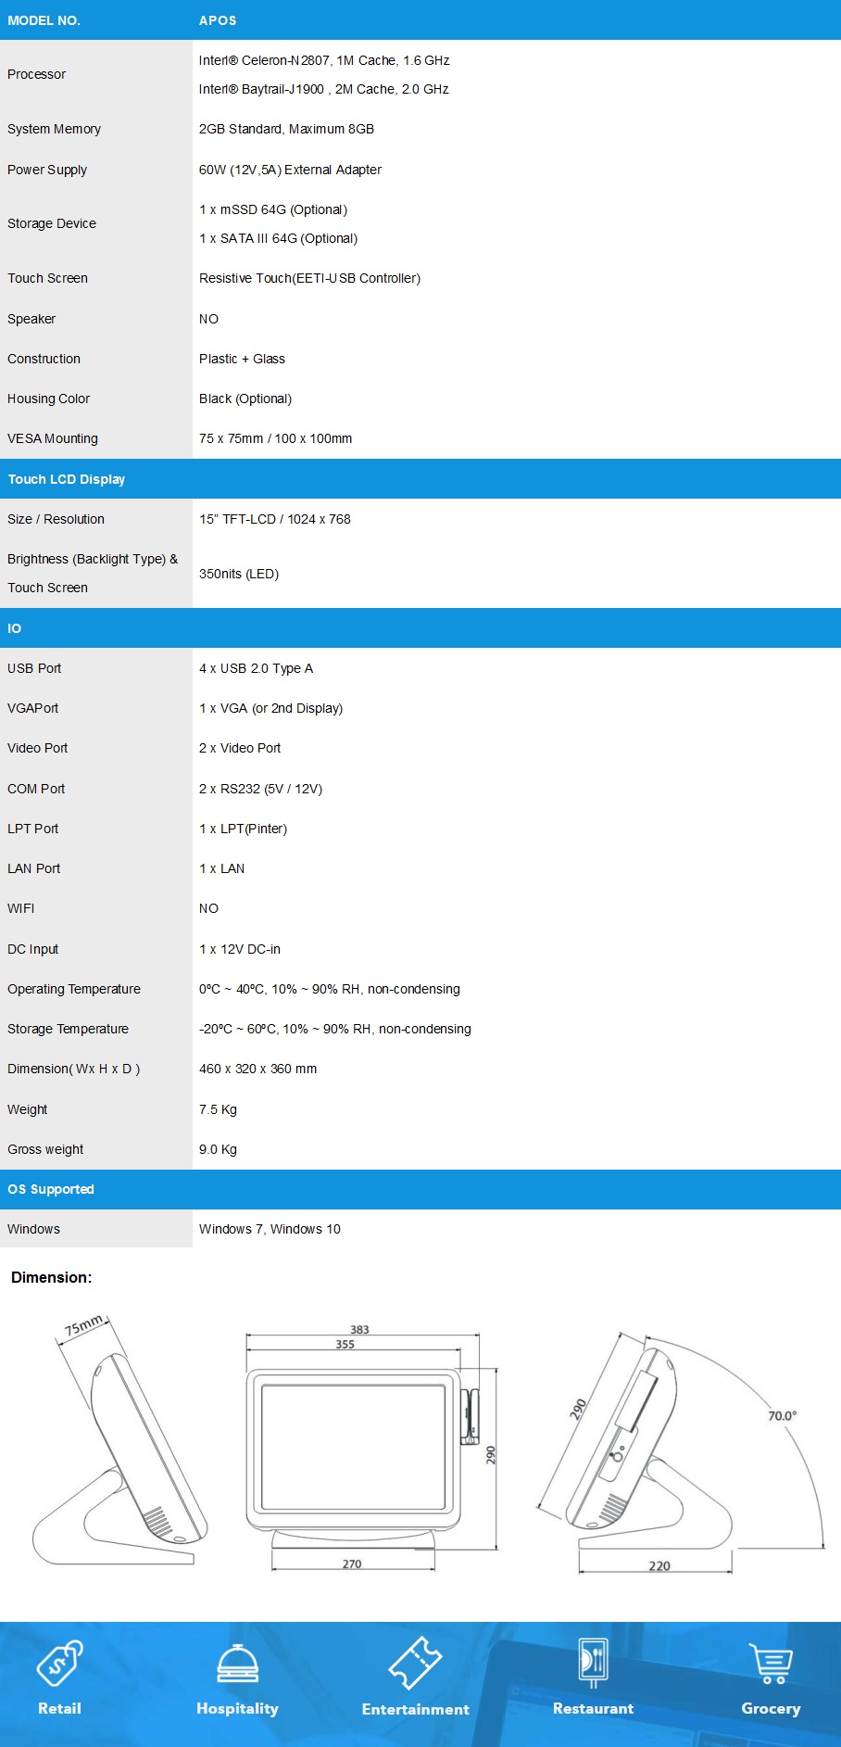Click the Dimension: heading
This screenshot has height=1747, width=841.
[51, 1277]
